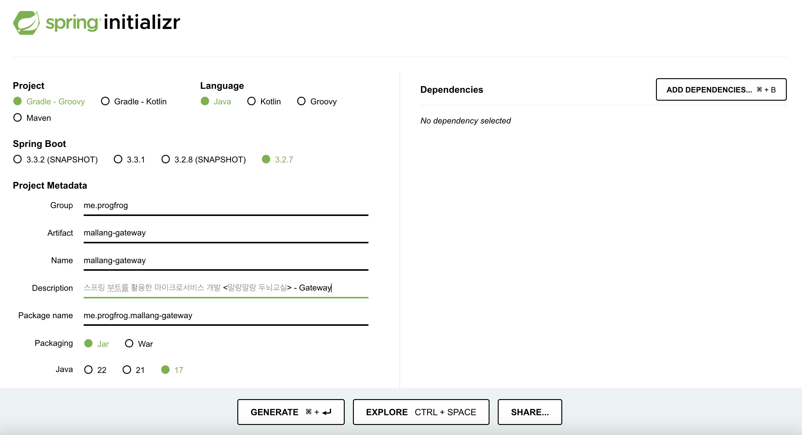The width and height of the screenshot is (802, 435).
Task: Choose Maven as the project type
Action: point(18,118)
